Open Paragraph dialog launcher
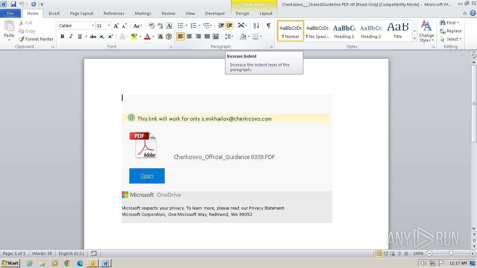 [x=271, y=47]
